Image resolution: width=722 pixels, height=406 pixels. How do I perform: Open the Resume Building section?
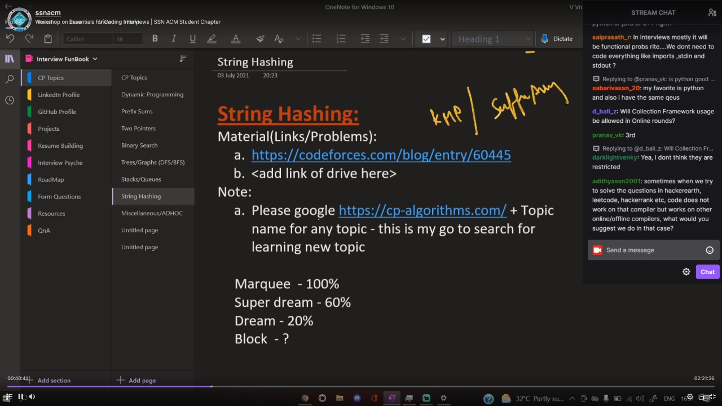pos(60,145)
